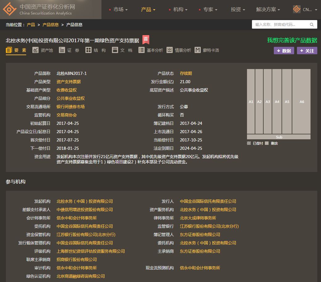
Task: Click the 产品 breadcrumb link
Action: pyautogui.click(x=31, y=25)
